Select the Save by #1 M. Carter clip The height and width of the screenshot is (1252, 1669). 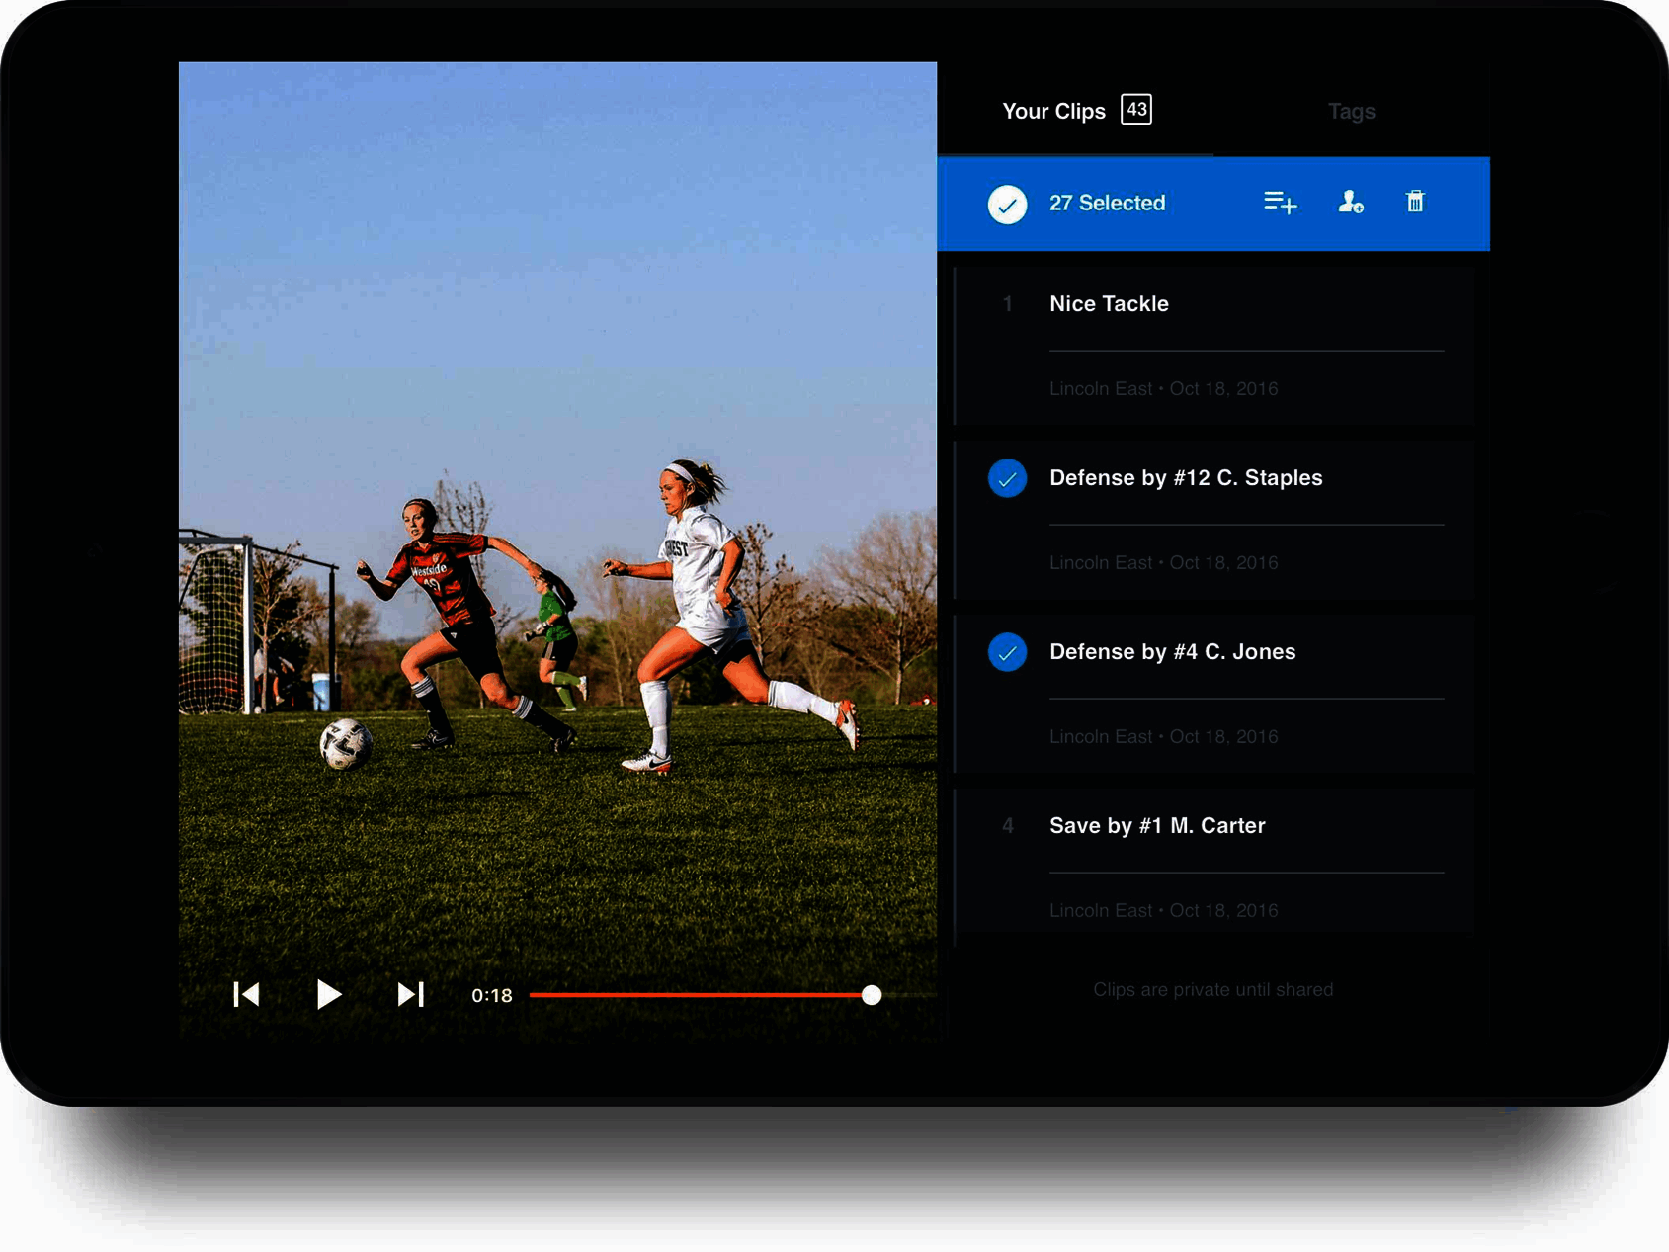click(x=1007, y=826)
